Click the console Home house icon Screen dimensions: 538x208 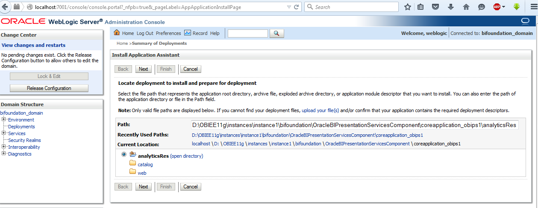117,33
